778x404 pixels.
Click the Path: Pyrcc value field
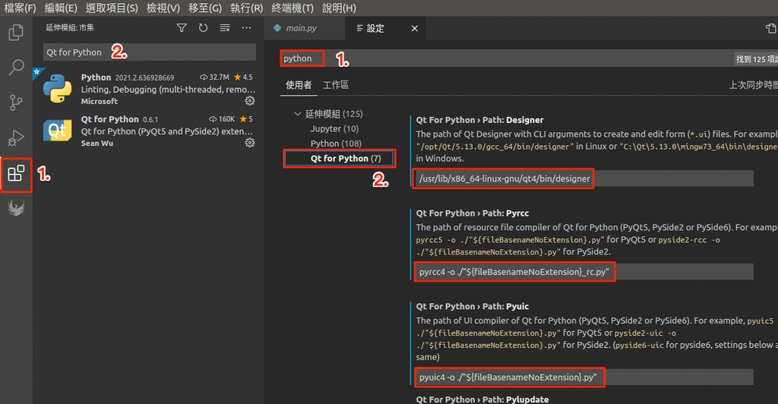[584, 272]
